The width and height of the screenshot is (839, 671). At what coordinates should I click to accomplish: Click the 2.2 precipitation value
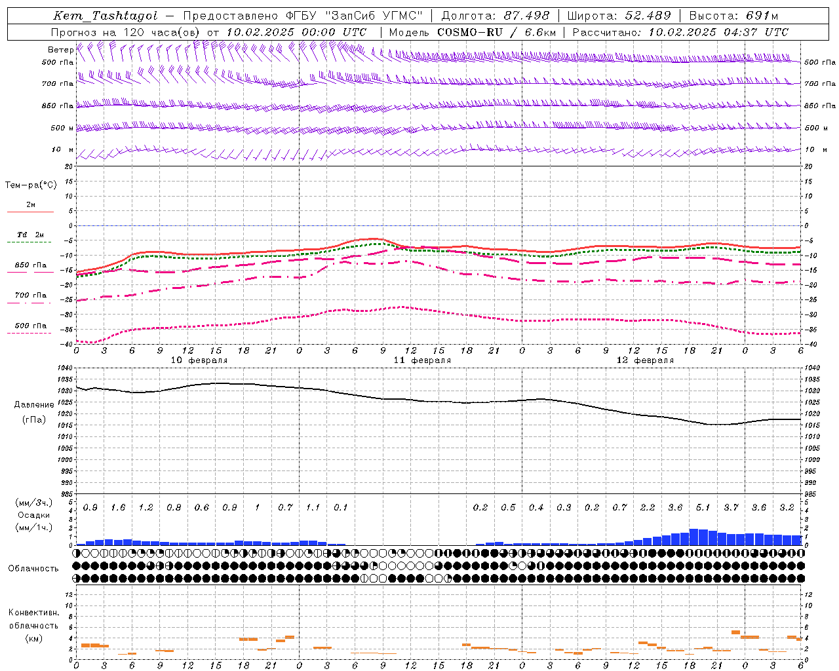[x=647, y=508]
